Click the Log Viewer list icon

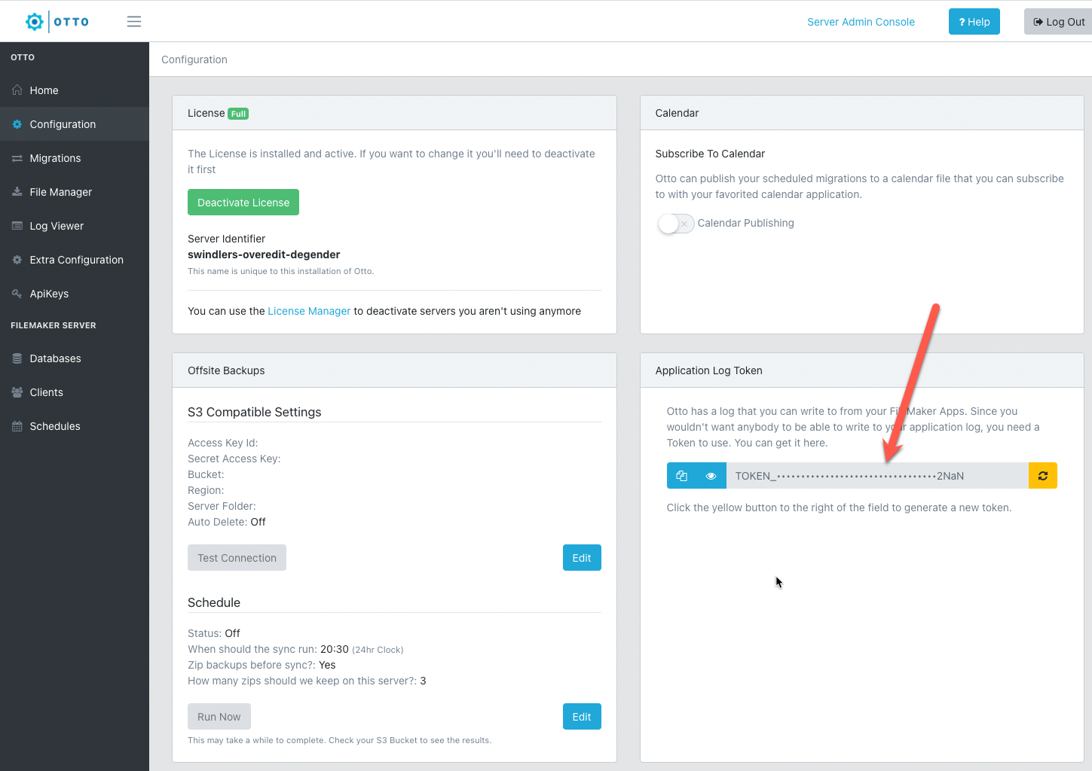click(17, 226)
